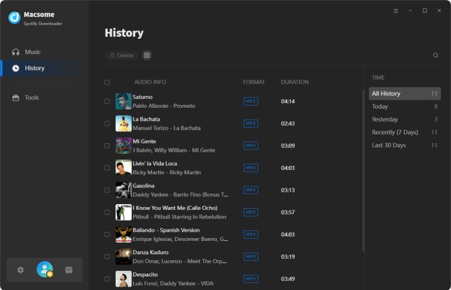
Task: Click 'J Balvin, Willy William - Mi Gente' text
Action: 174,150
